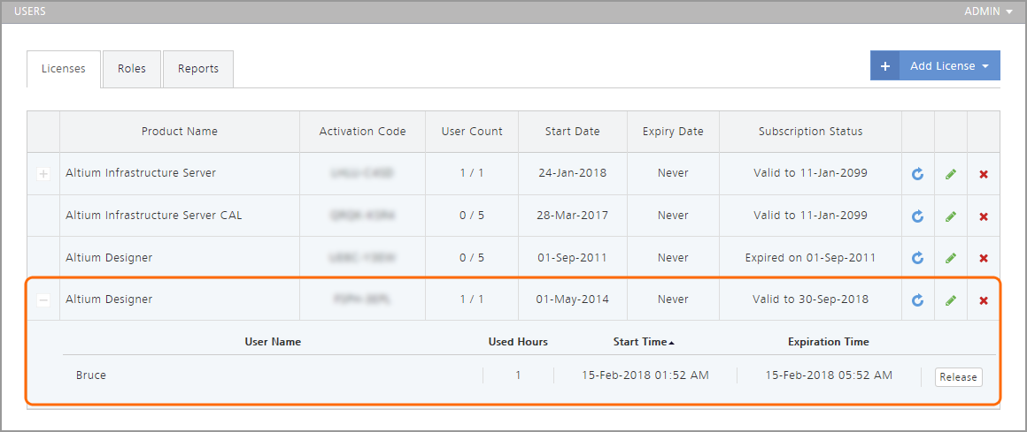The height and width of the screenshot is (432, 1027).
Task: Switch to the Reports tab
Action: click(198, 69)
